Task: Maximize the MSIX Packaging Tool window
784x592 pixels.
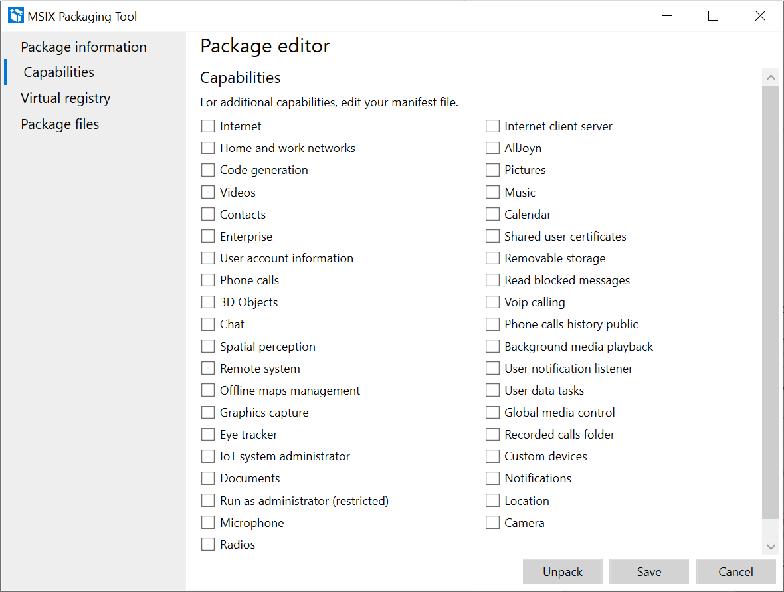Action: pos(713,16)
